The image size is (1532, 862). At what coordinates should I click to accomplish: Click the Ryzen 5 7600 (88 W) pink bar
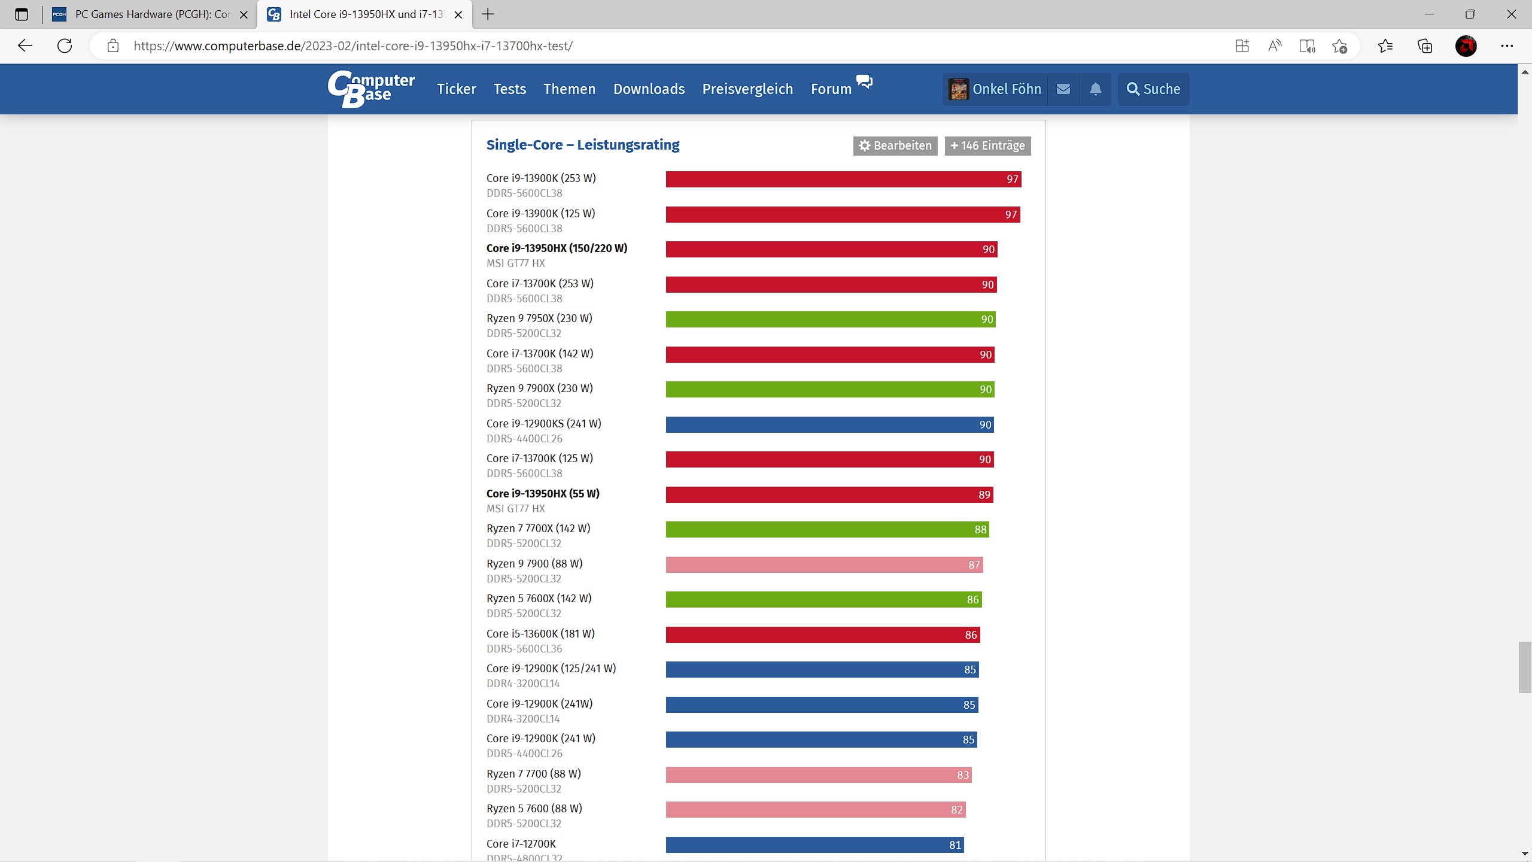pos(816,809)
